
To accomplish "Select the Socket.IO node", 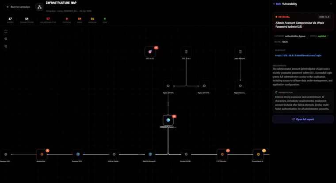I will click(x=186, y=154).
